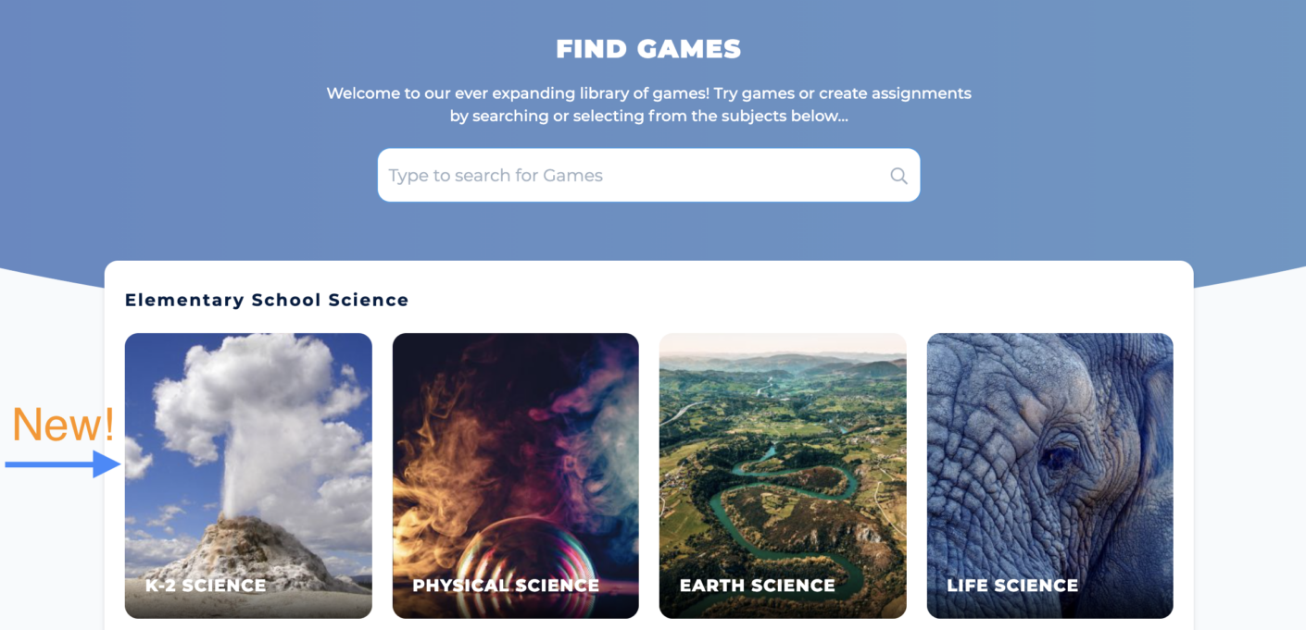Click the EARTH SCIENCE card title
Viewport: 1306px width, 630px height.
pos(758,585)
